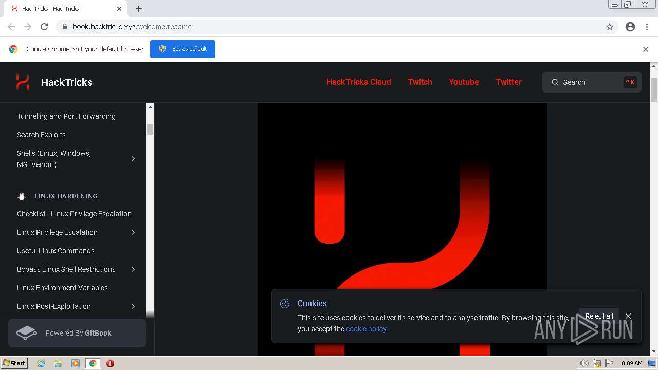Click the Linux penguin icon
Viewport: 658px width, 370px height.
point(22,196)
